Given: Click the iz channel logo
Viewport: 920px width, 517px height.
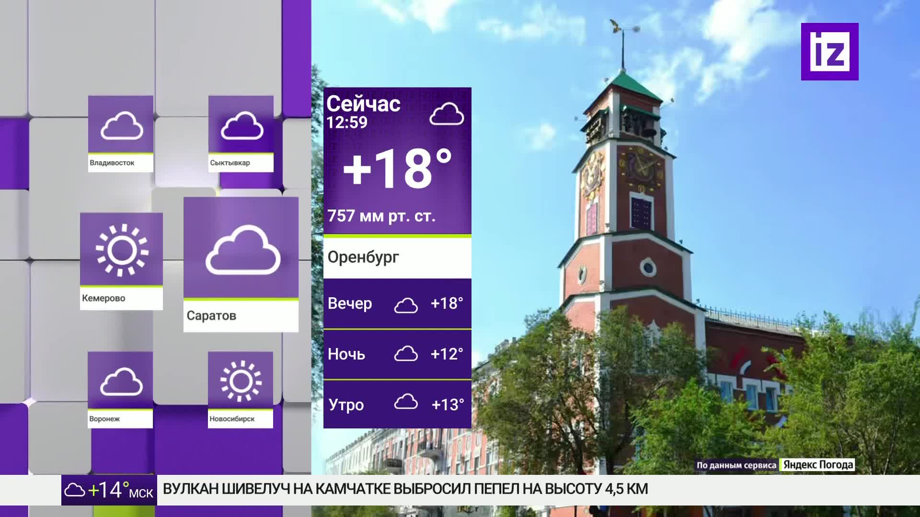Looking at the screenshot, I should point(830,52).
